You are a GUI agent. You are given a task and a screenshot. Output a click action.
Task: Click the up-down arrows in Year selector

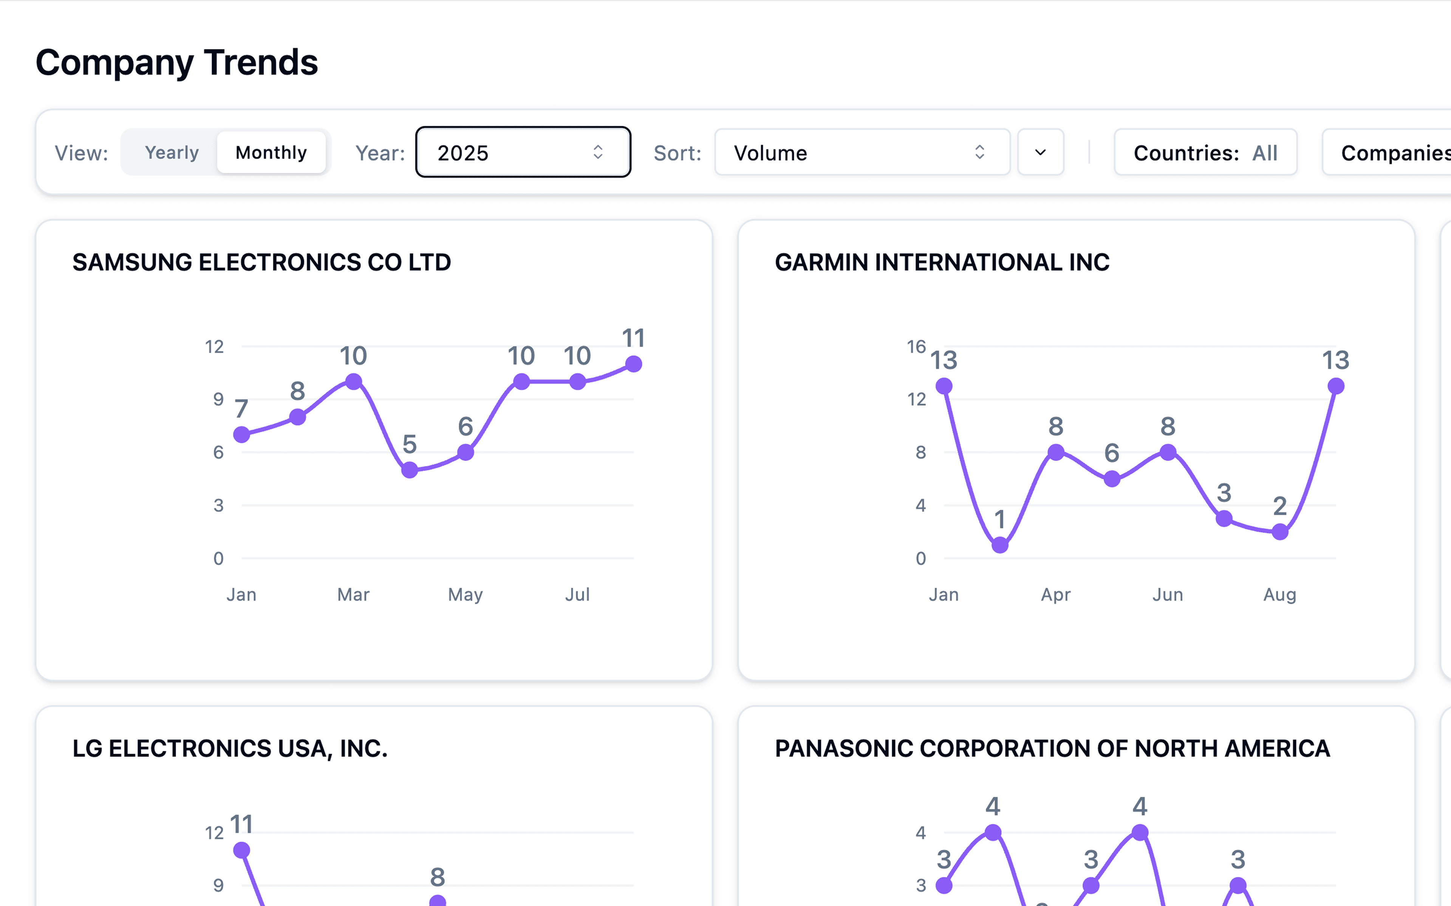(x=598, y=152)
